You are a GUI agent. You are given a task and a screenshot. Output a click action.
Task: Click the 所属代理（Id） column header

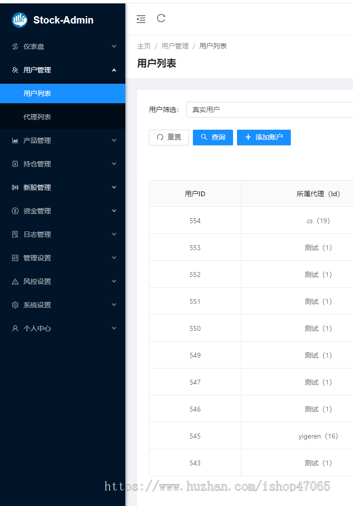tap(318, 194)
